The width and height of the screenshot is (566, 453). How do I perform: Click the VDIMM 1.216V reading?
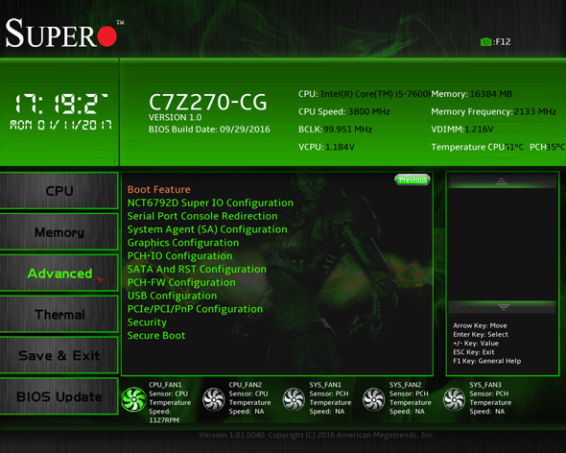[x=479, y=130]
